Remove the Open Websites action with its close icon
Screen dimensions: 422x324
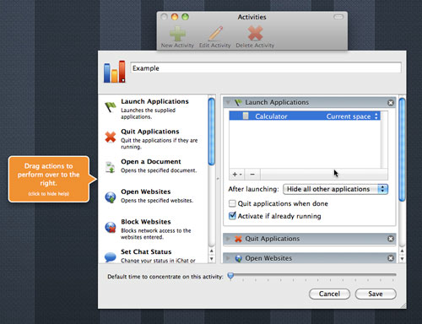click(391, 258)
